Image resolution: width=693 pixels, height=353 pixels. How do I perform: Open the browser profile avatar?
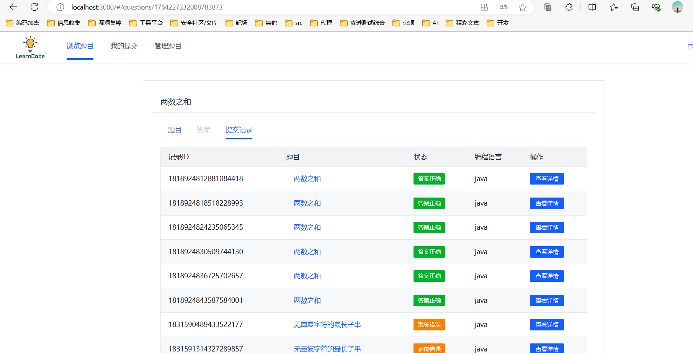coord(678,7)
